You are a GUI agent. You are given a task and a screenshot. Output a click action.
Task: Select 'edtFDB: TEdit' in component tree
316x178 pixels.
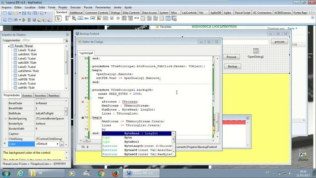pyautogui.click(x=26, y=79)
